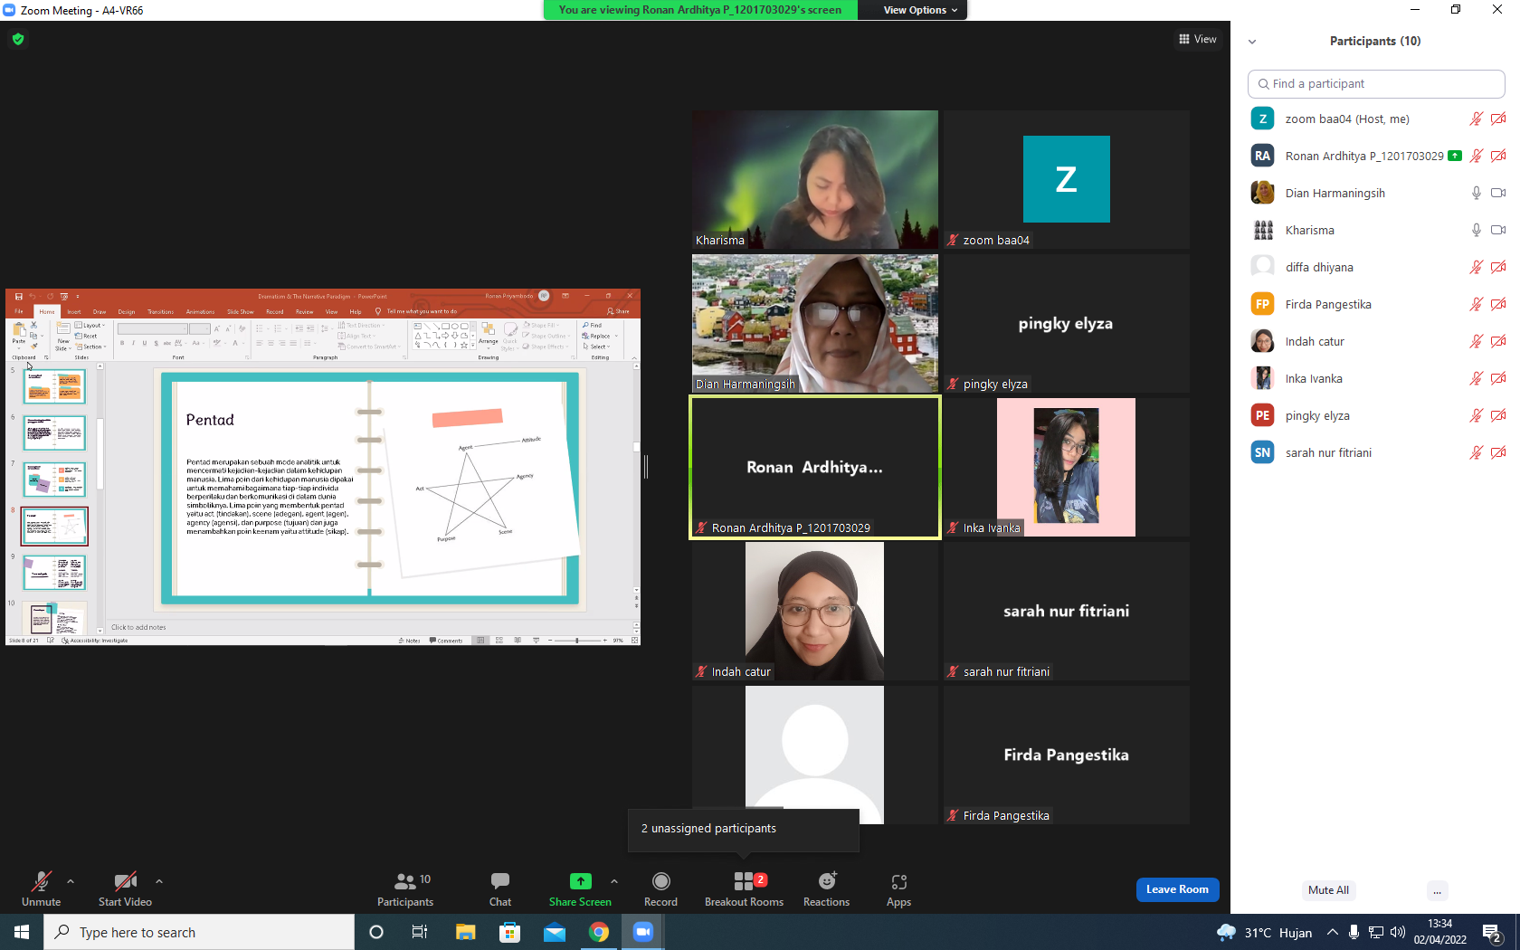
Task: Select Slide Show tab in shared PowerPoint
Action: (240, 311)
